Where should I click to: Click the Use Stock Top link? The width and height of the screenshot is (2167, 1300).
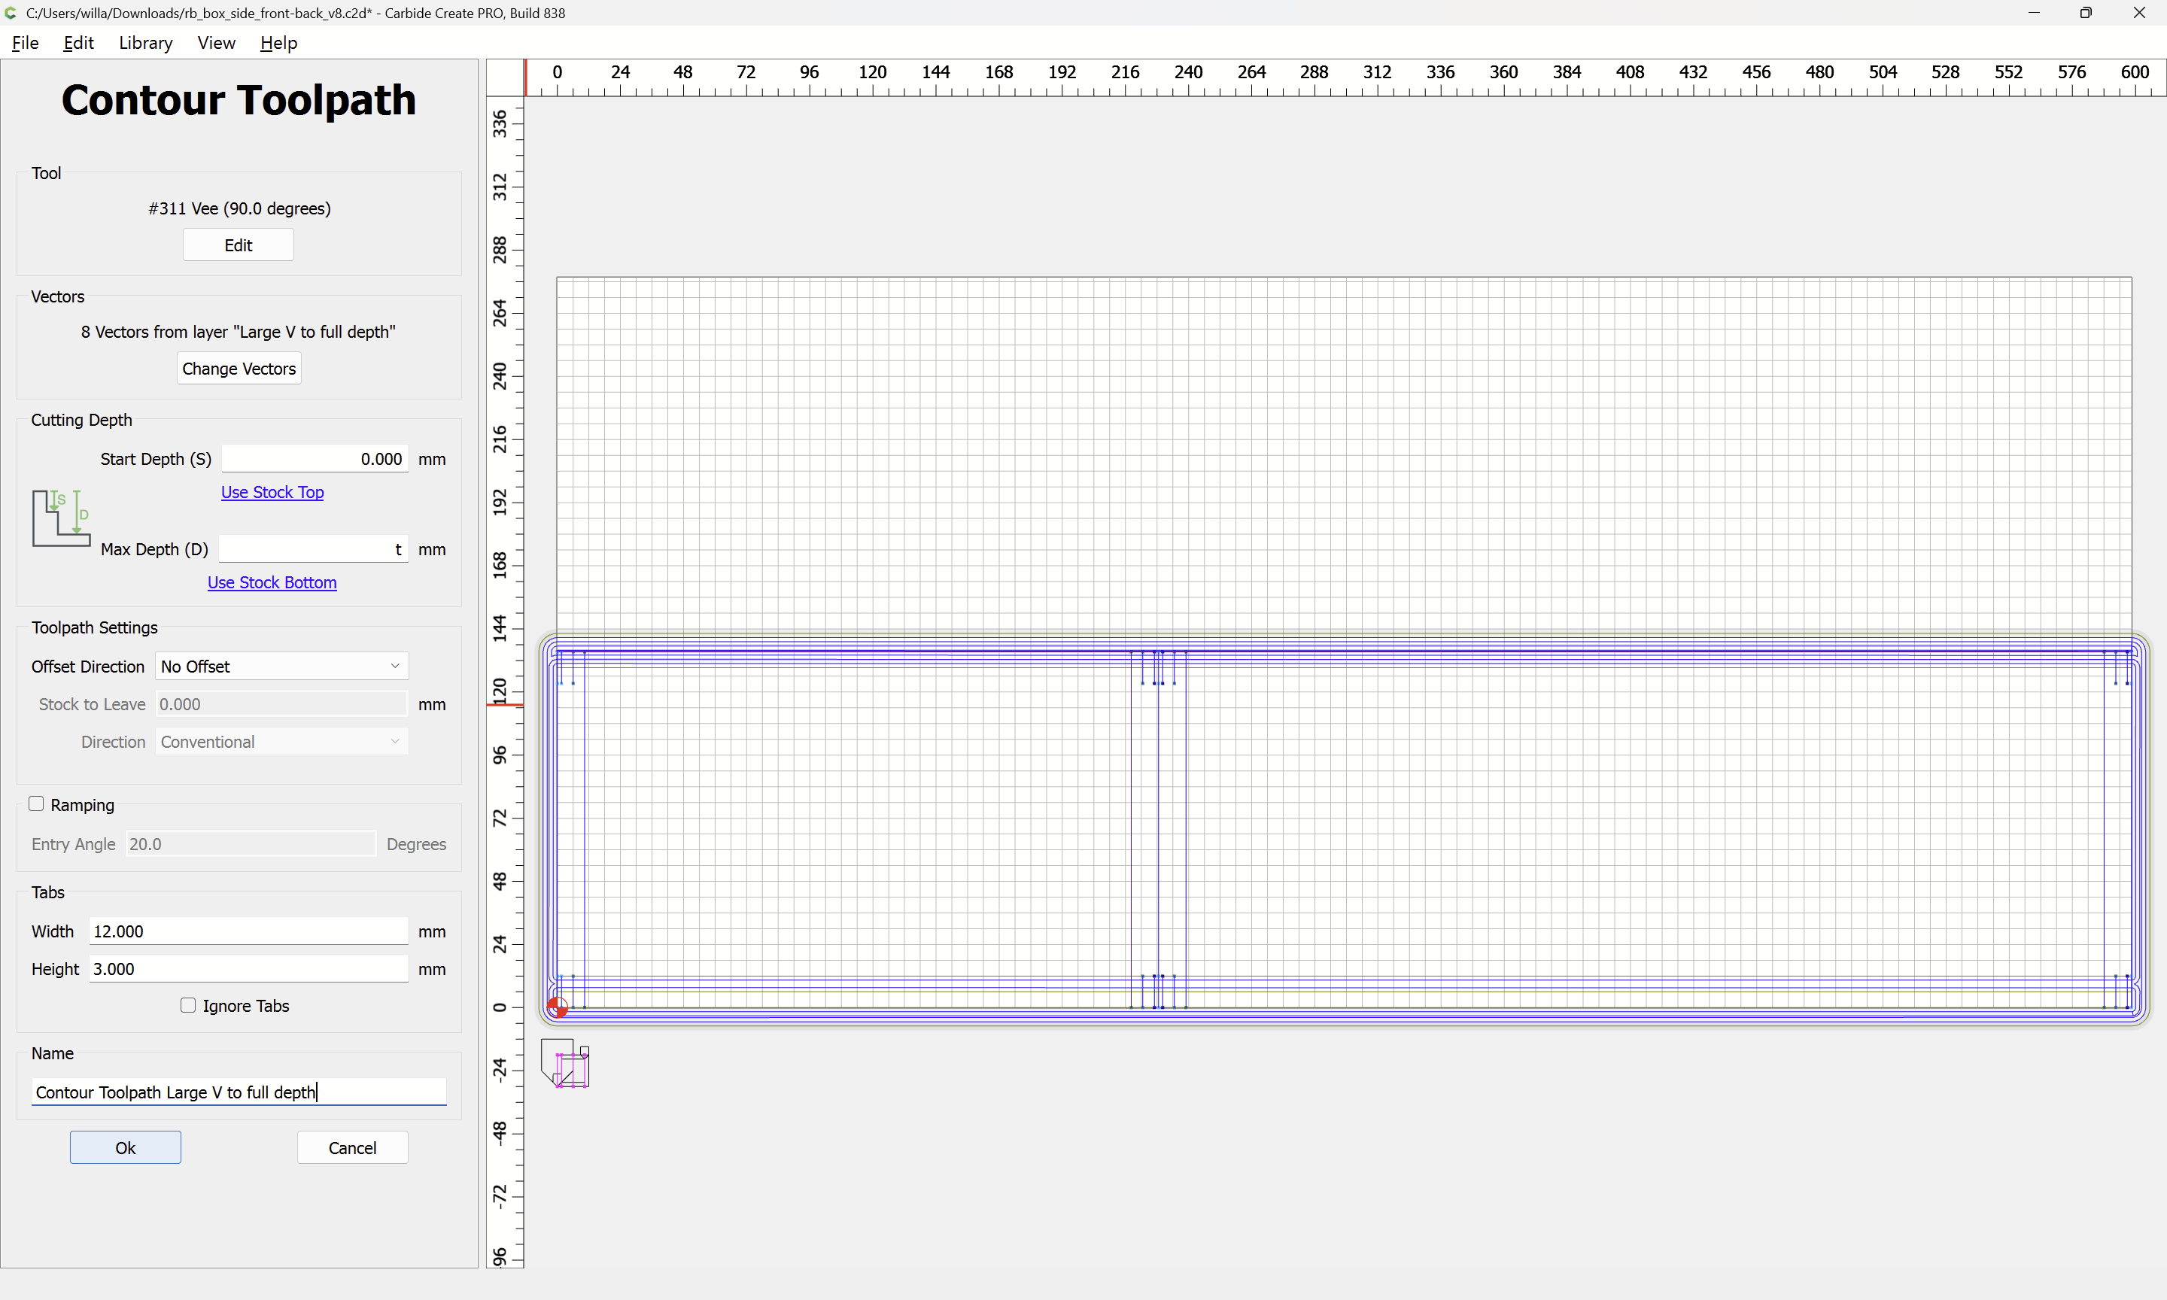coord(272,492)
